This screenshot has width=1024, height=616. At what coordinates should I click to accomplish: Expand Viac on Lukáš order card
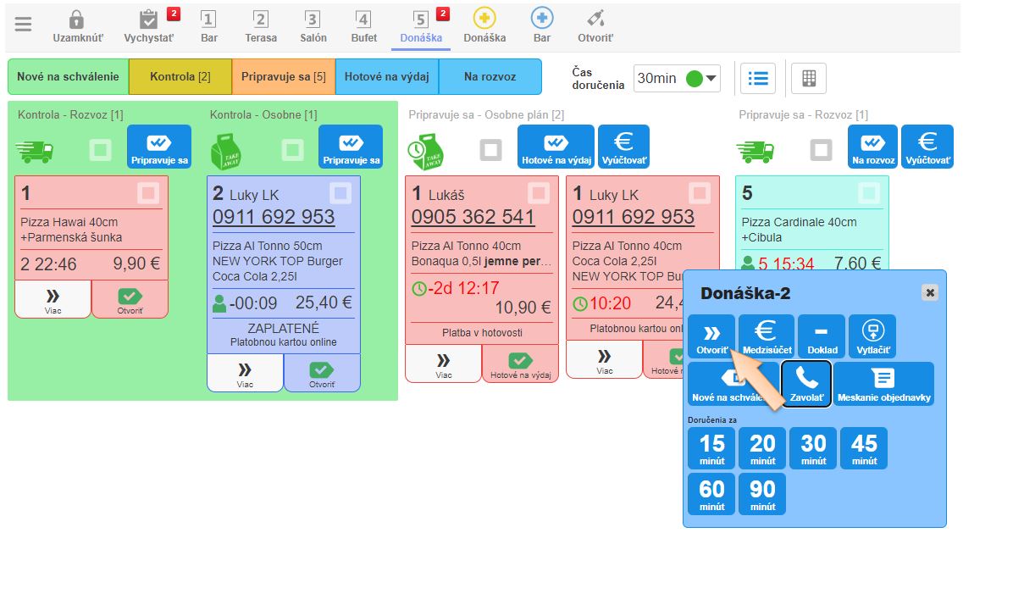tap(443, 363)
